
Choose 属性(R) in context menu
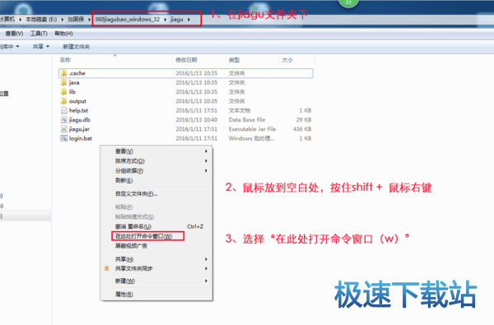[x=124, y=294]
